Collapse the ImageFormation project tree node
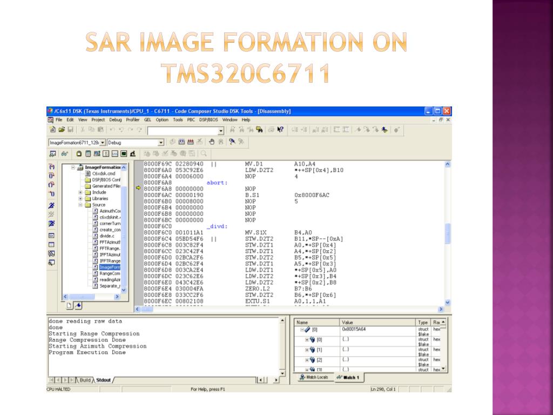 [x=73, y=168]
